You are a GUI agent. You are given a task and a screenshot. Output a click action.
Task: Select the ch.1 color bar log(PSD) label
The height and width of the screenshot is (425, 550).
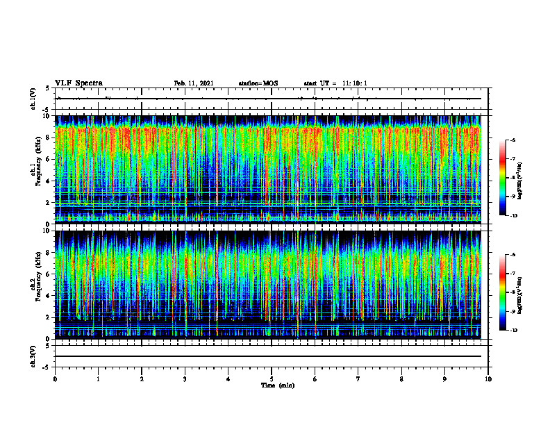tap(520, 181)
